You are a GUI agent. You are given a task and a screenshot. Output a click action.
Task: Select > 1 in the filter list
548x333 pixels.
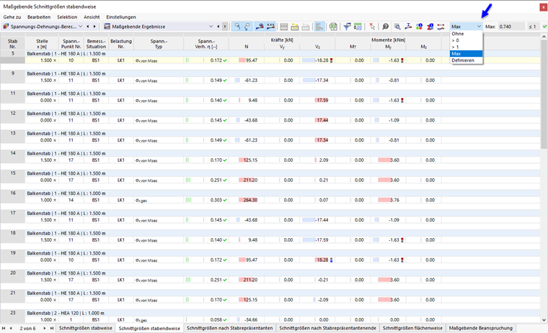(x=467, y=47)
